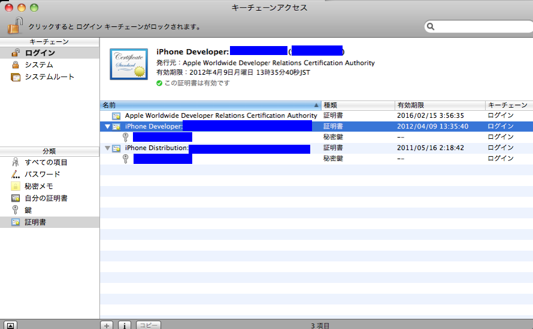
Task: Click 証明書 type in iPhone Distribution row
Action: (333, 148)
